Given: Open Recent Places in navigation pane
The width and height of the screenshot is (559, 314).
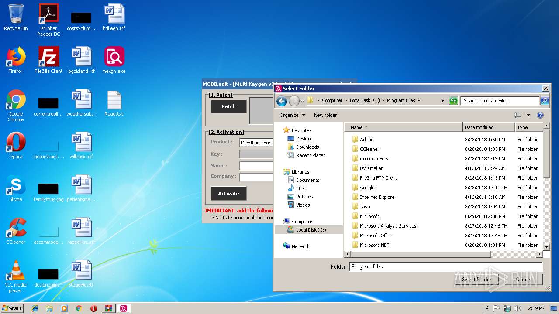Looking at the screenshot, I should [x=311, y=155].
